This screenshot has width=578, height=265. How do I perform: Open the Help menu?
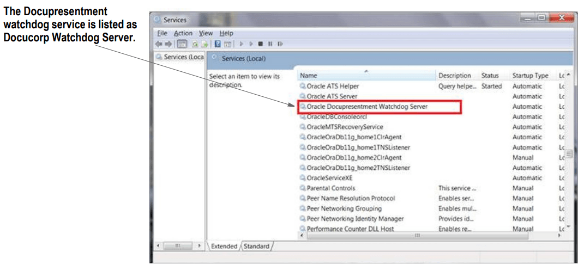[226, 33]
